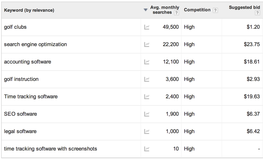Click the $19.63 suggested bid value
Viewport: 263px width, 159px height.
click(x=252, y=97)
